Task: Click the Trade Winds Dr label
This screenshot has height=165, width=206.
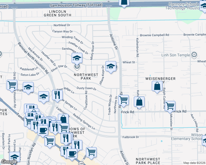Action: [x=110, y=105]
